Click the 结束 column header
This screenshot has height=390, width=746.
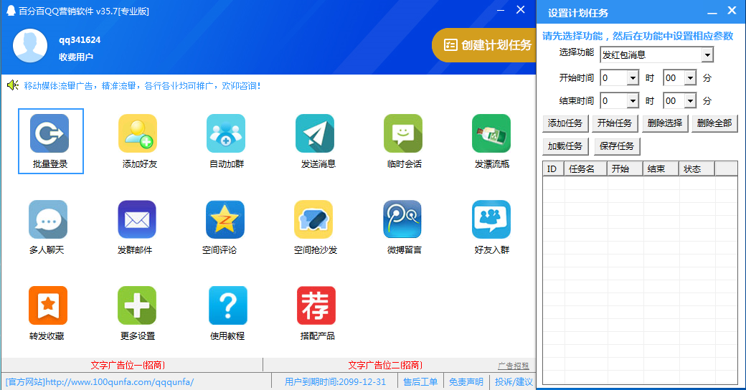click(x=661, y=169)
